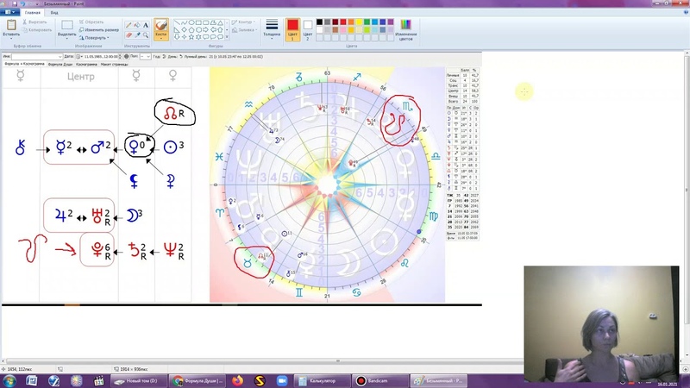The width and height of the screenshot is (690, 388).
Task: Choose the black color swatch
Action: (x=319, y=22)
